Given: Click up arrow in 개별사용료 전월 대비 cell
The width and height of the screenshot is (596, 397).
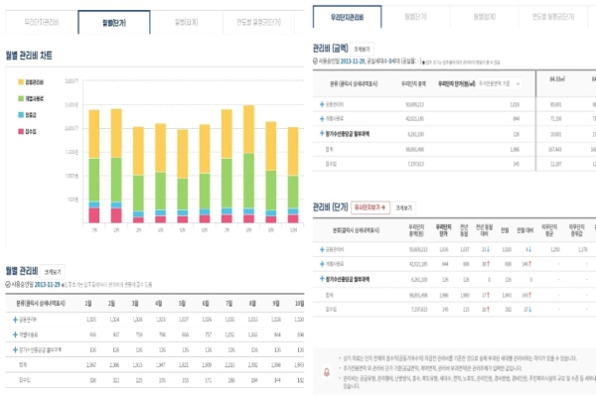Looking at the screenshot, I should pyautogui.click(x=529, y=264).
